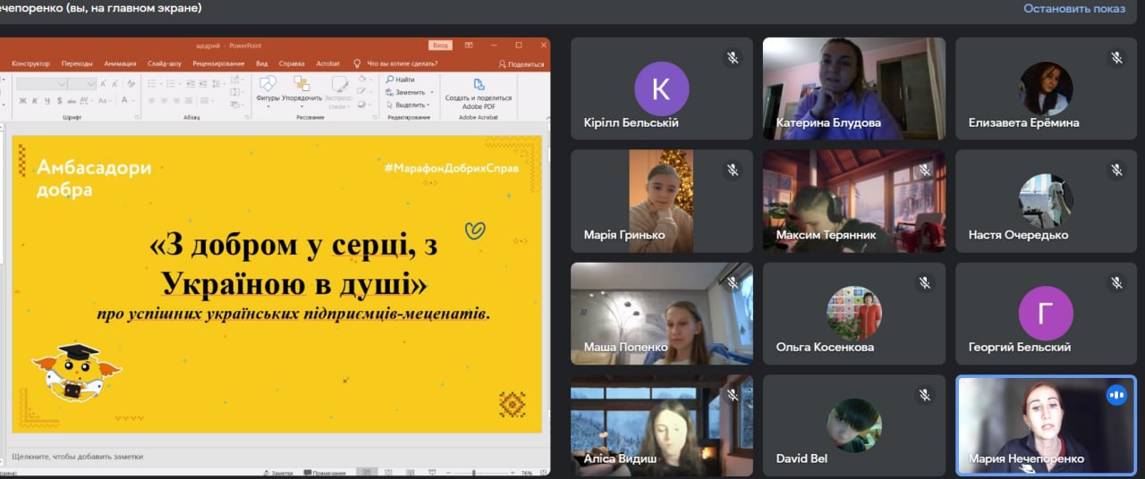Expand the Заменить dropdown arrow
The width and height of the screenshot is (1145, 479).
[431, 92]
